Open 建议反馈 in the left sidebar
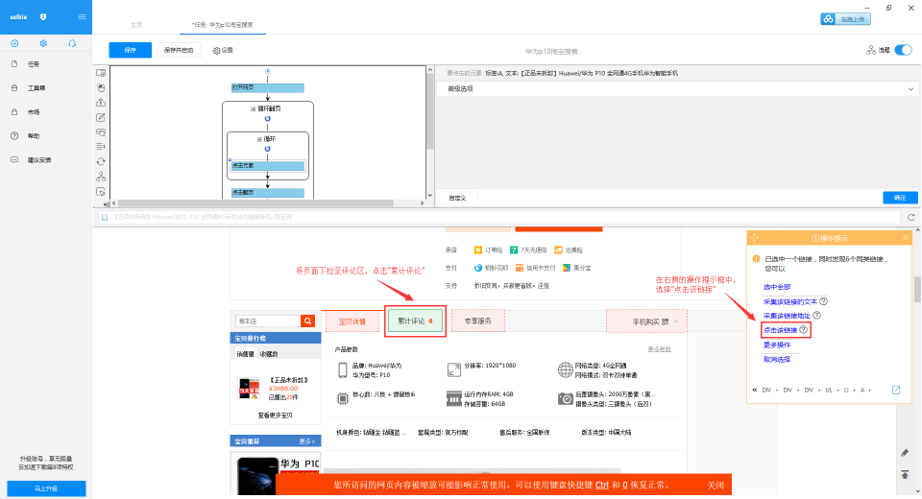This screenshot has height=499, width=922. 38,160
